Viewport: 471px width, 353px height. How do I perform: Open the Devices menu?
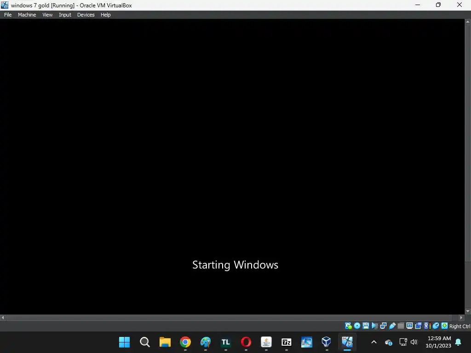tap(86, 15)
